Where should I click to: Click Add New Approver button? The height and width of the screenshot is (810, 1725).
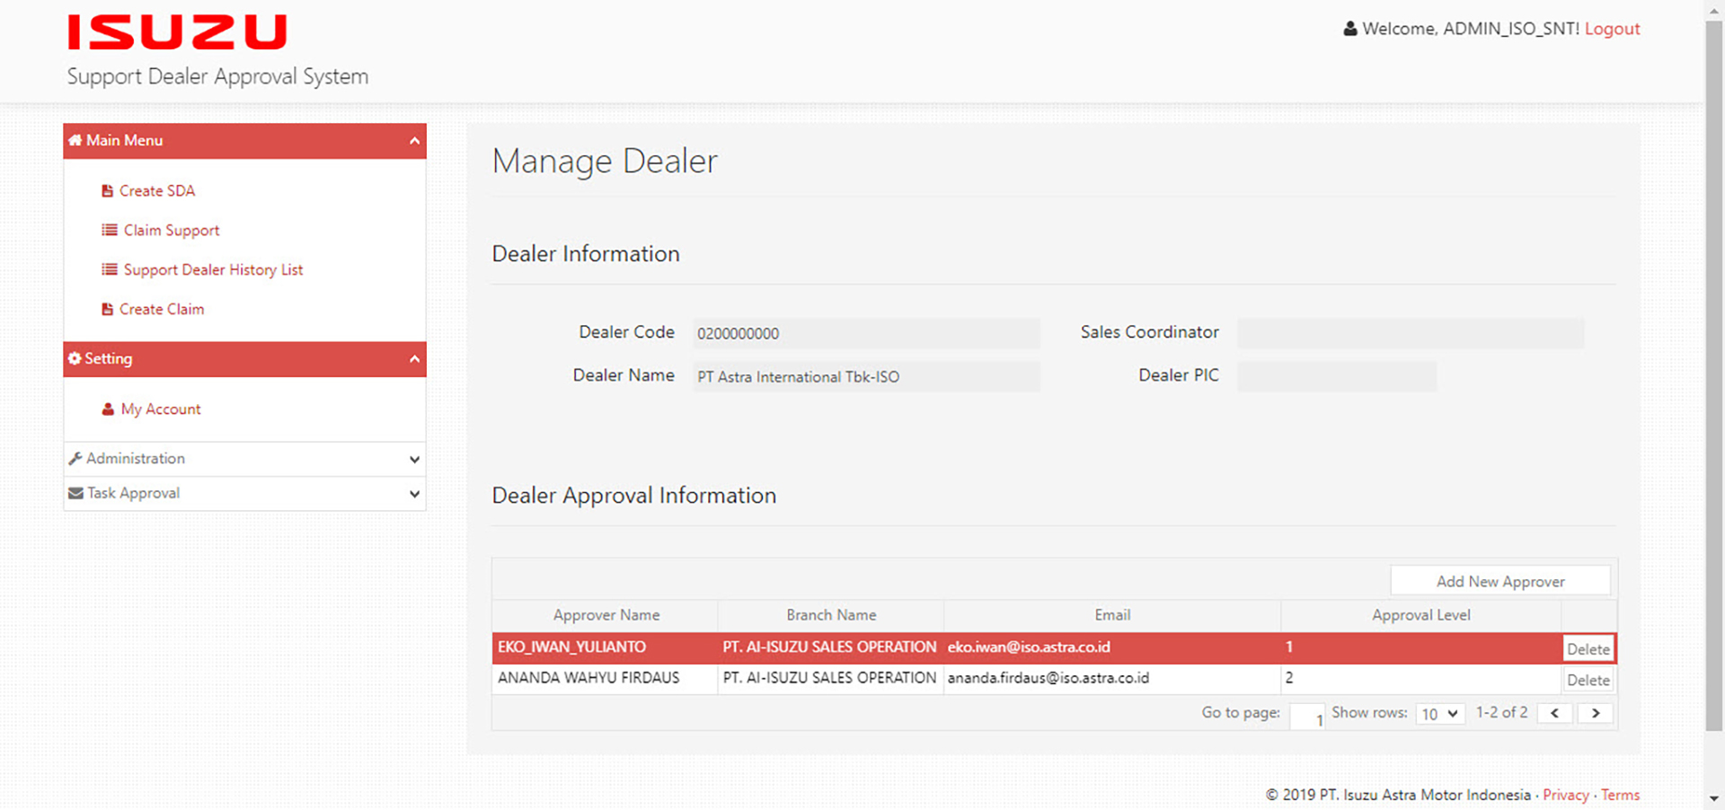click(1499, 581)
